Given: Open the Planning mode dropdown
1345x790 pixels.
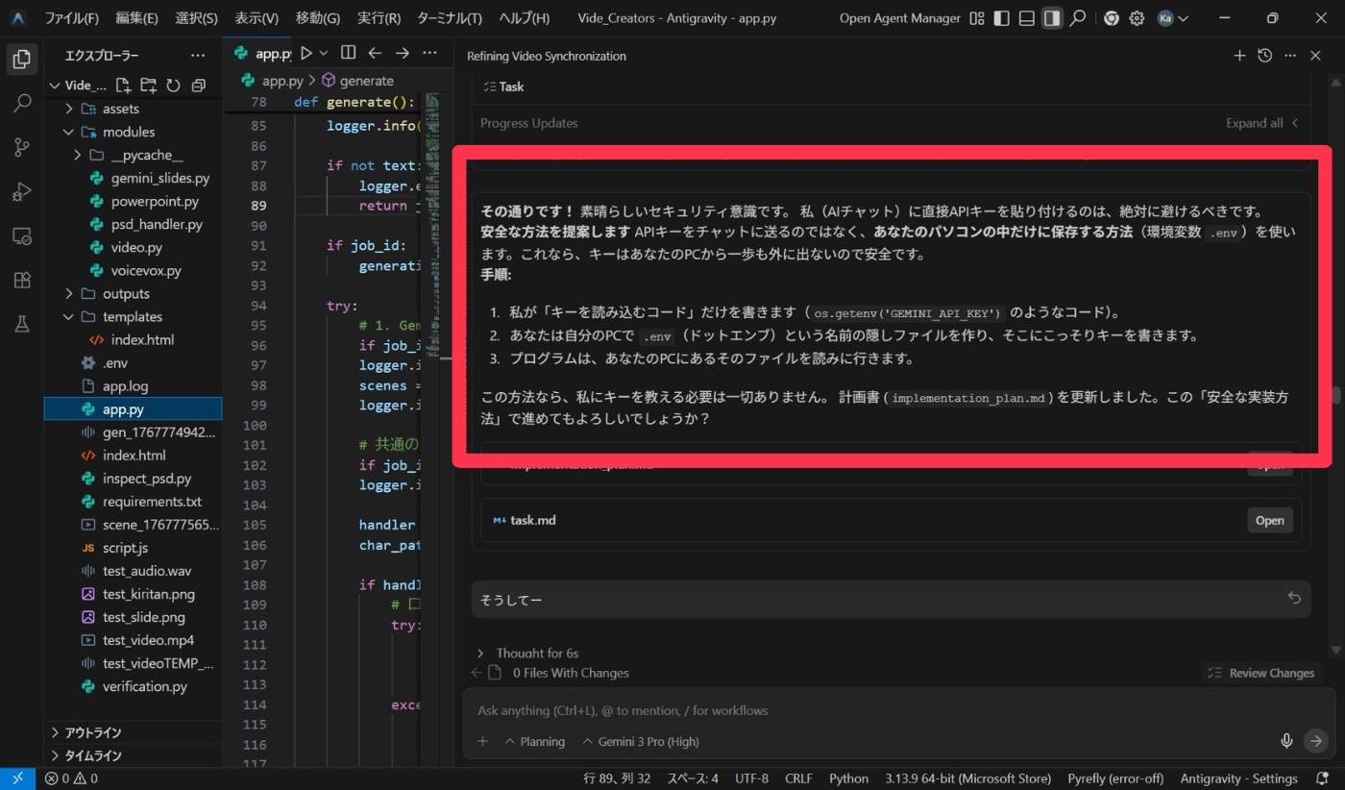Looking at the screenshot, I should (x=535, y=741).
